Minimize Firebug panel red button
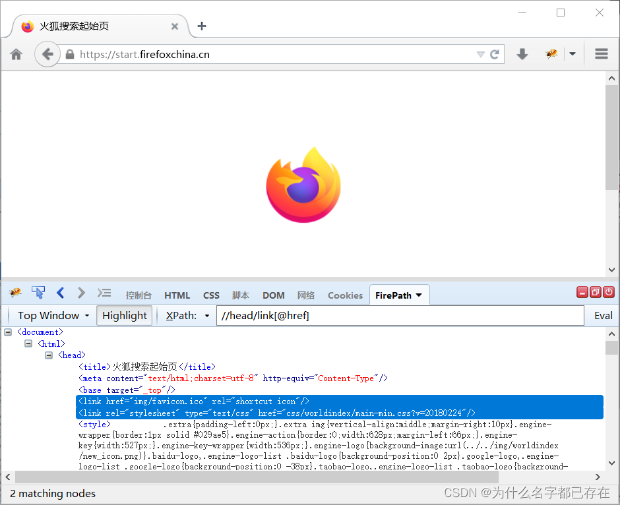This screenshot has width=620, height=505. (582, 292)
